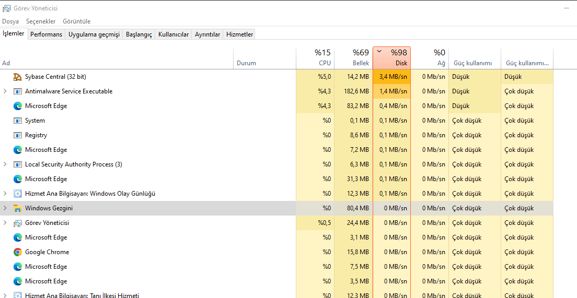Select the İşlemler tab
The width and height of the screenshot is (577, 298).
(14, 34)
